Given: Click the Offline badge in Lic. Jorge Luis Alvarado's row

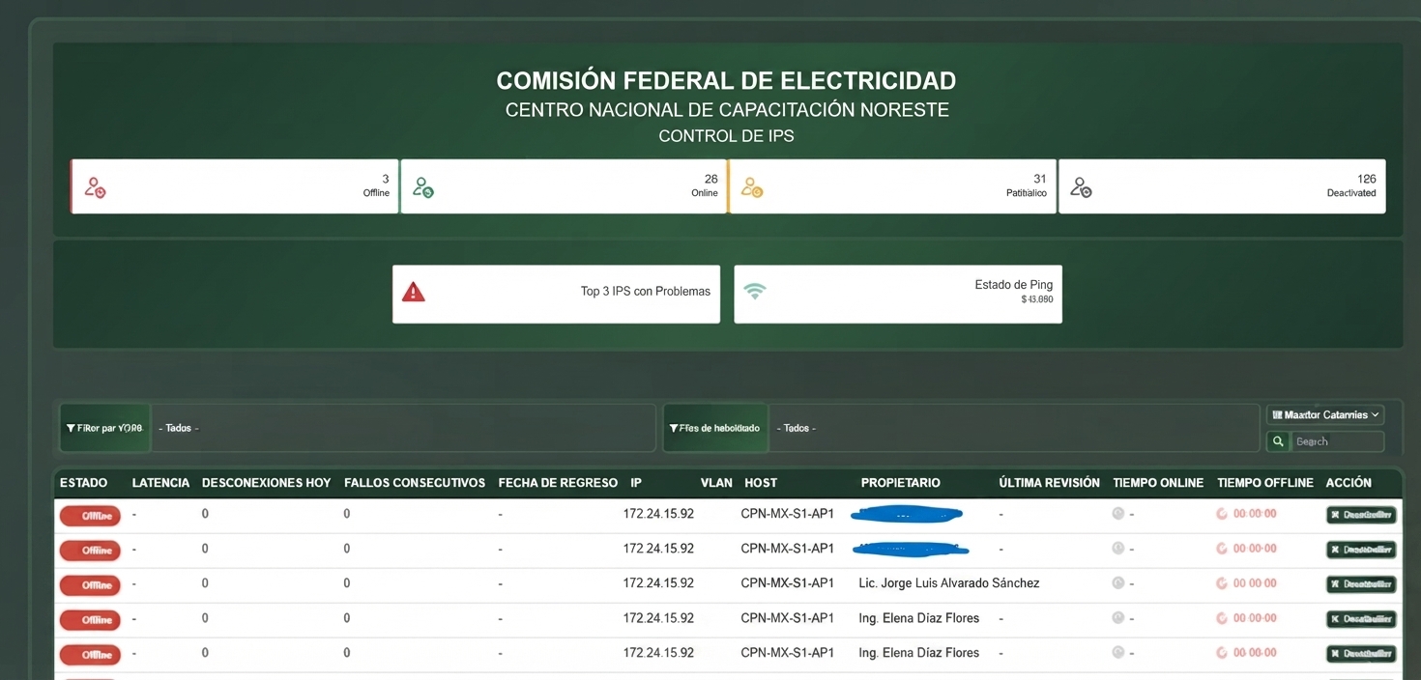Looking at the screenshot, I should click(x=90, y=585).
